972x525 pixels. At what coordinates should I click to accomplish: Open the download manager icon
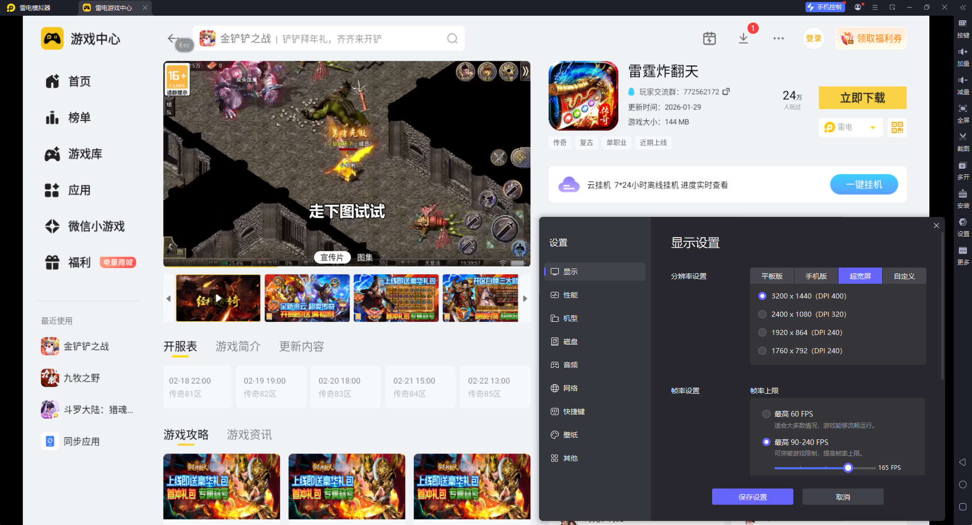744,39
